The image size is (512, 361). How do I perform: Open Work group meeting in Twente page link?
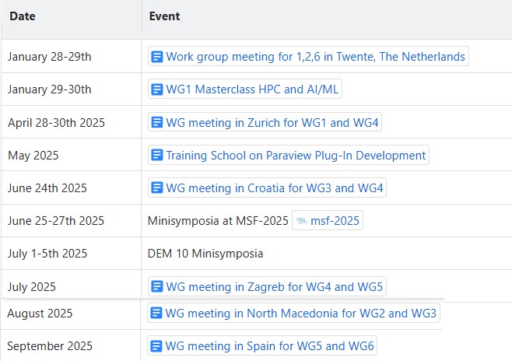coord(315,57)
